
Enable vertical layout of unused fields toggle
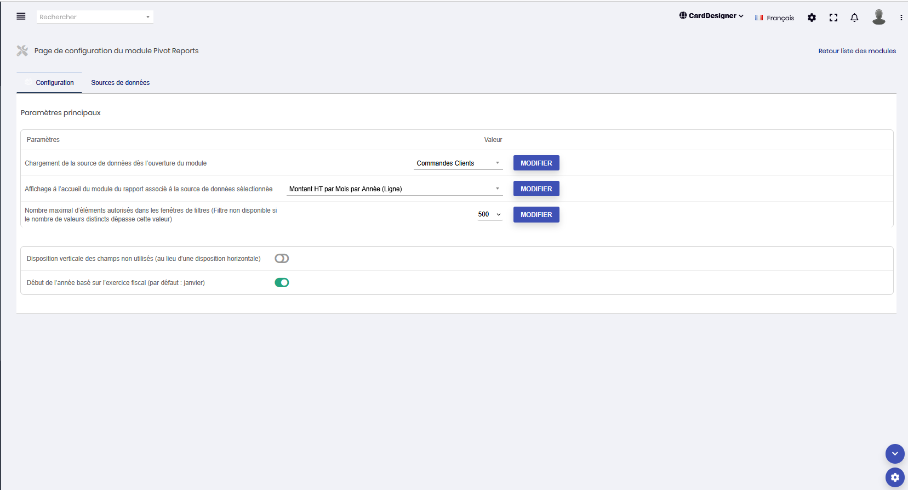click(x=282, y=259)
